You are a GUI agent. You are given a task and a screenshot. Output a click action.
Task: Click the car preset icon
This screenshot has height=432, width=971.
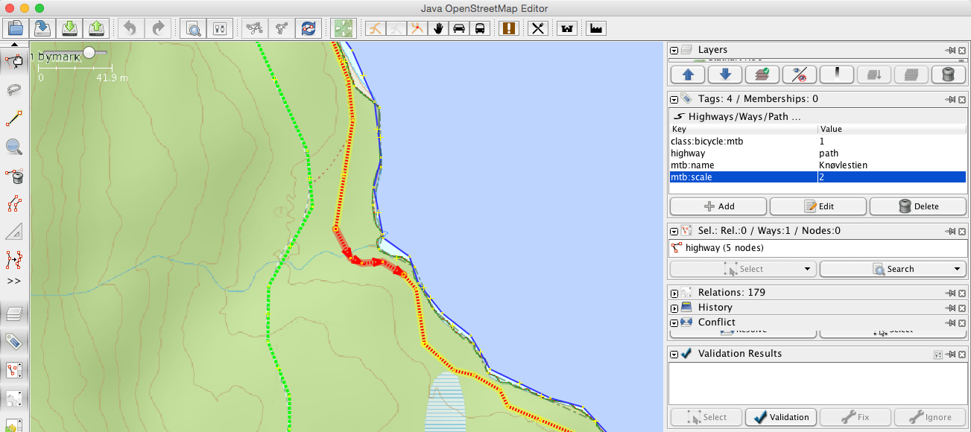coord(460,28)
